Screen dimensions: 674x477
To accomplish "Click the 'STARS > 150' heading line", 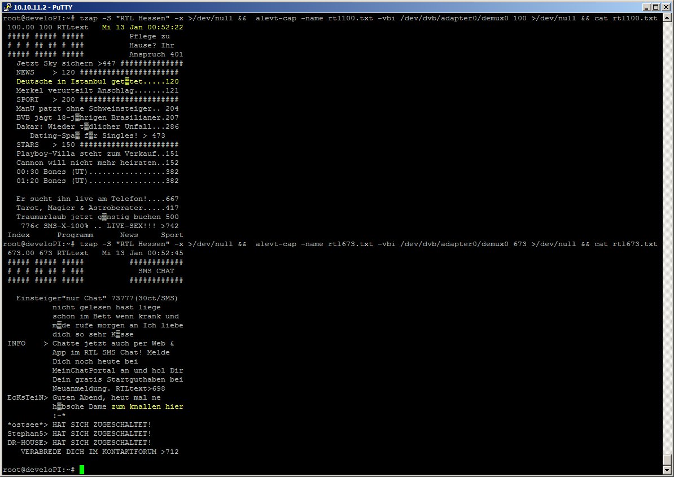I will click(97, 145).
